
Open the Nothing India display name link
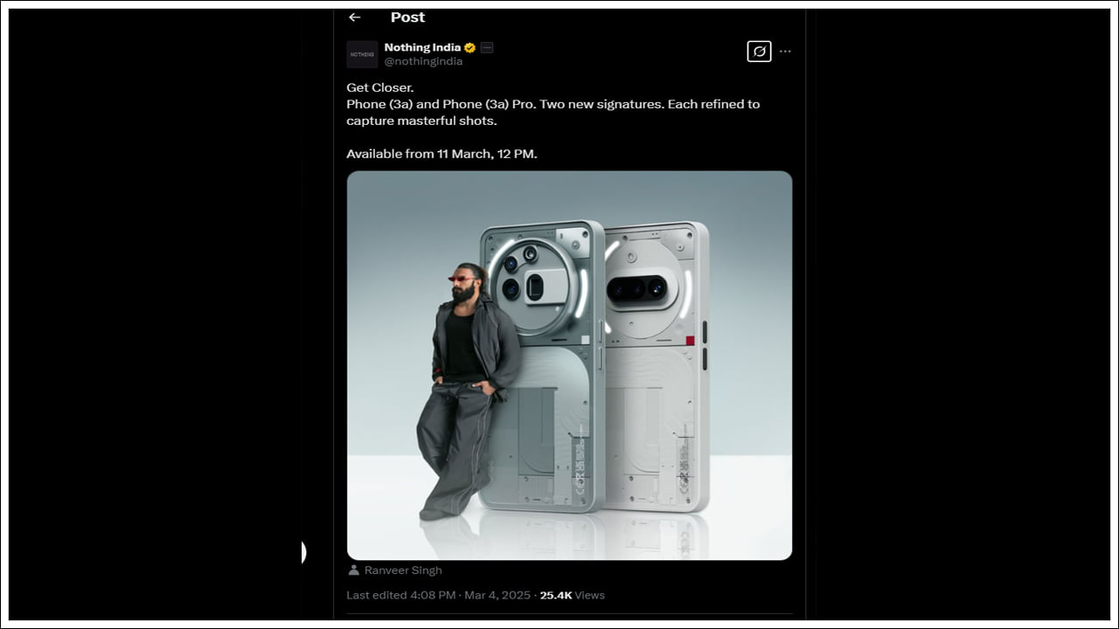423,48
